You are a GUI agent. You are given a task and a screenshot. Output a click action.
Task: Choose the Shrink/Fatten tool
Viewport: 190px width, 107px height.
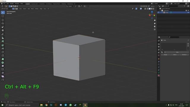point(3,73)
